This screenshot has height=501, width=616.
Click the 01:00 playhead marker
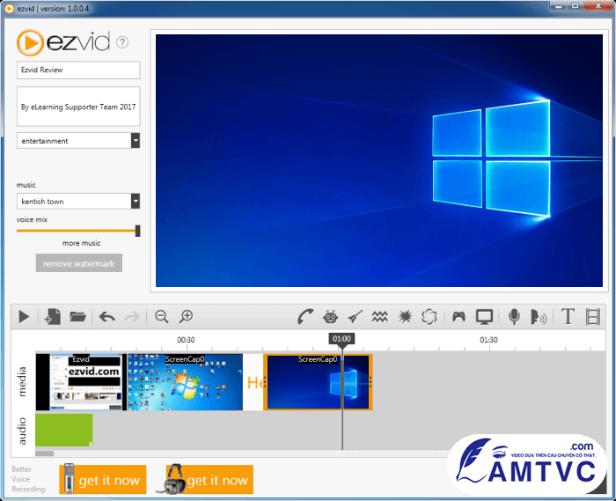341,339
